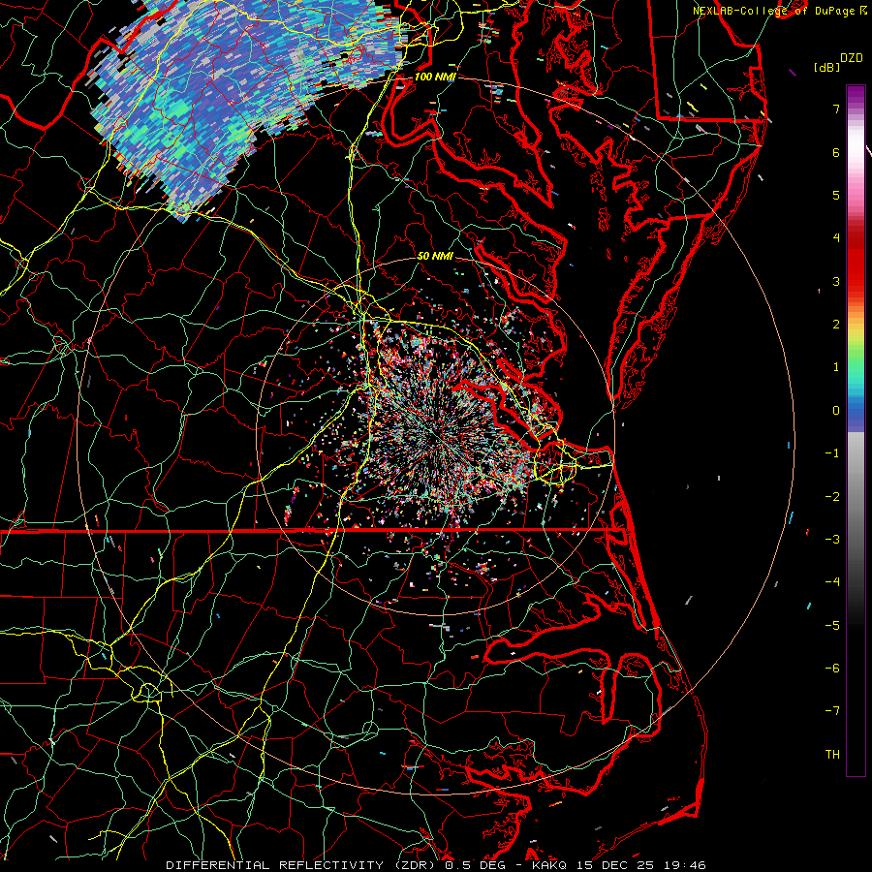The height and width of the screenshot is (872, 872).
Task: Click the positive "5" scale label
Action: click(836, 195)
